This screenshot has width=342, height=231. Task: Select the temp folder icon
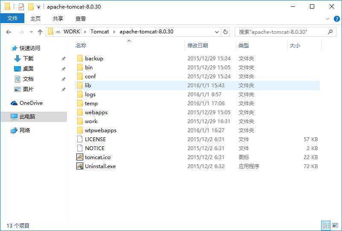80,103
